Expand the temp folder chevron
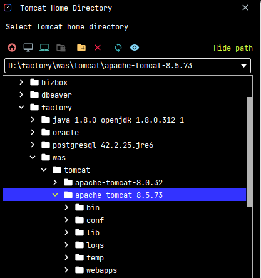Screen dimensions: 261x278 click(x=66, y=257)
